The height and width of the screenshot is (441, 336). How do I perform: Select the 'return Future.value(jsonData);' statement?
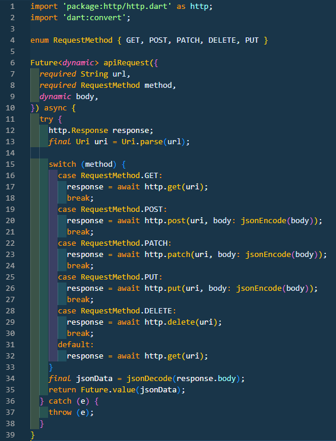tap(117, 390)
